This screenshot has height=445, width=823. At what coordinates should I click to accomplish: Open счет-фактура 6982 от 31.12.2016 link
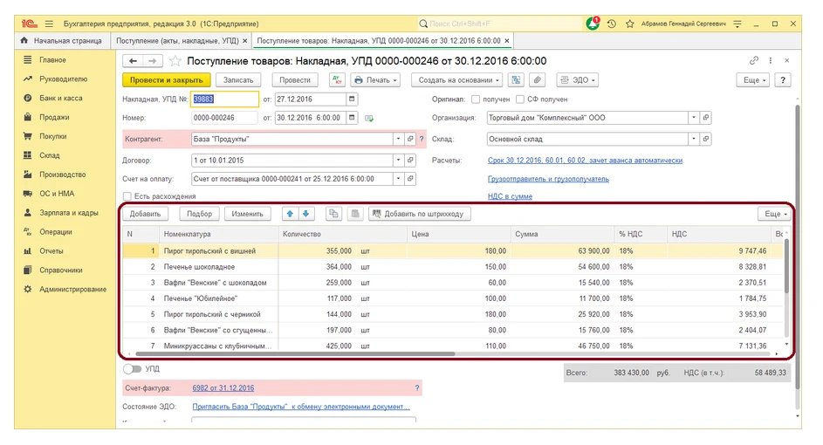[x=223, y=387]
